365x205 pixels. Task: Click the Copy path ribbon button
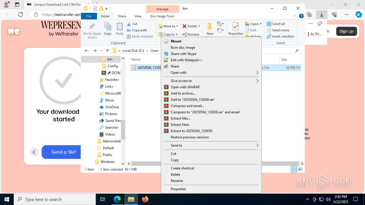coord(137,30)
